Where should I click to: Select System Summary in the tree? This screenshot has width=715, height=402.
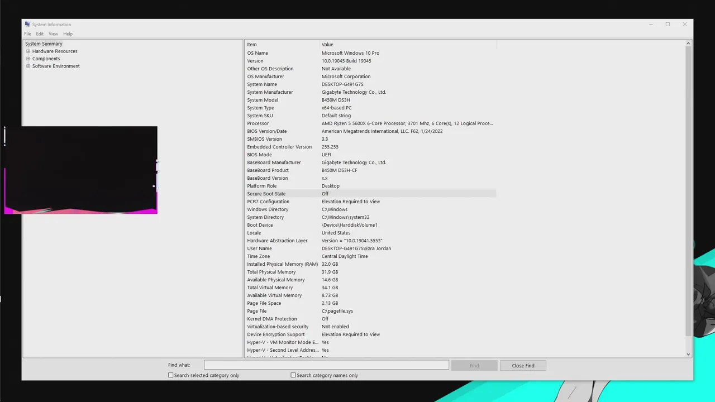(44, 44)
